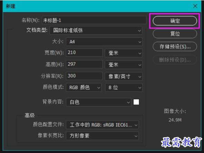Click the 高级 section label

[x=30, y=115]
